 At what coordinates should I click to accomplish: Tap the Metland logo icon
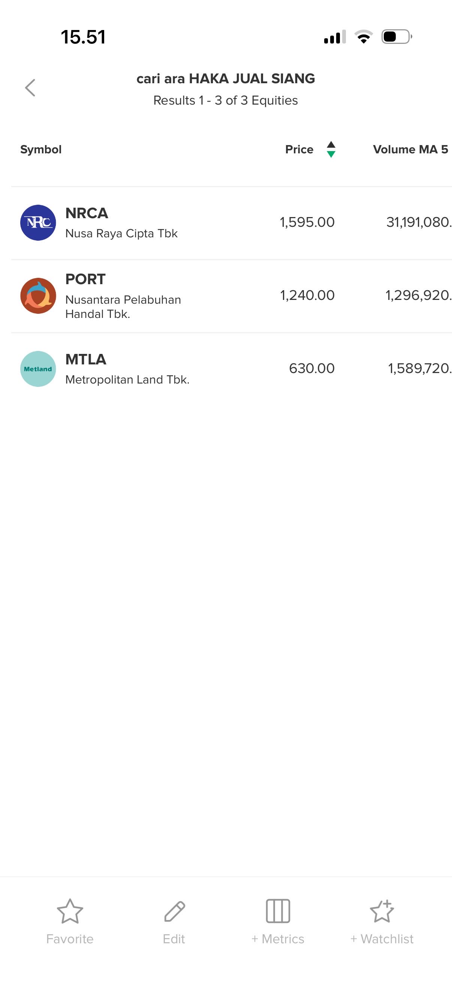point(38,369)
